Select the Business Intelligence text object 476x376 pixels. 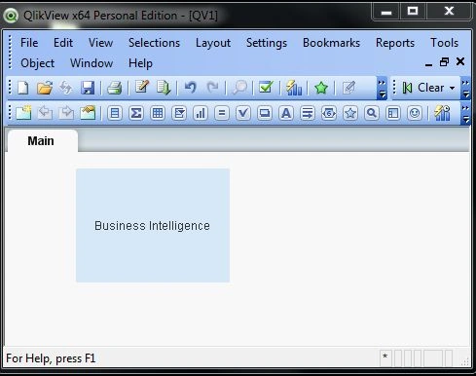tap(153, 225)
